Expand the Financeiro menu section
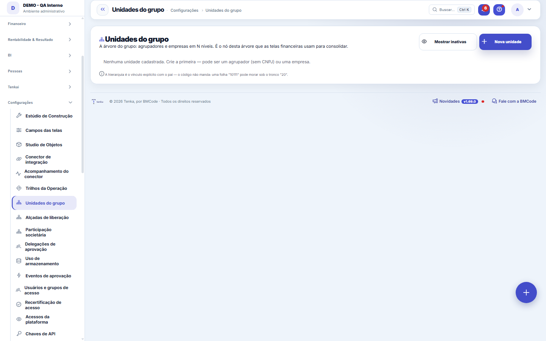This screenshot has height=341, width=546. click(x=40, y=24)
